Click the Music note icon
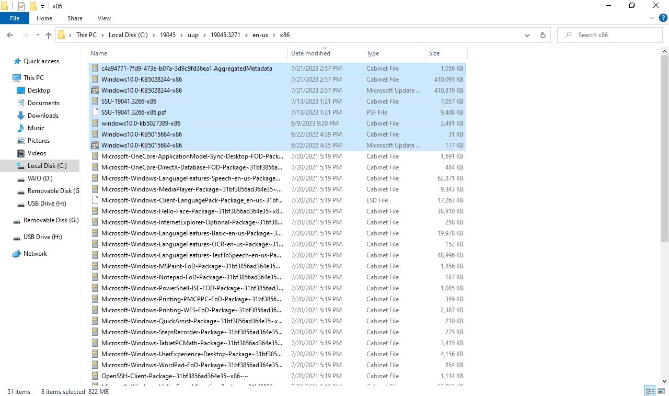This screenshot has height=396, width=669. point(21,128)
